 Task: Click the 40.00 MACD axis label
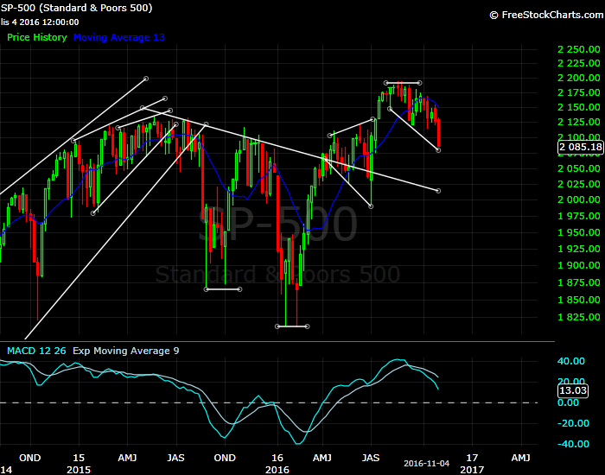[x=571, y=361]
